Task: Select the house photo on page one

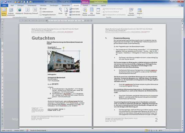Action: (63, 62)
